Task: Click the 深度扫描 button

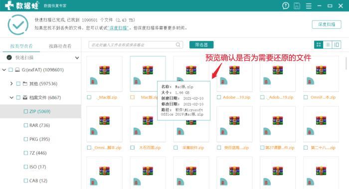Action: [327, 24]
